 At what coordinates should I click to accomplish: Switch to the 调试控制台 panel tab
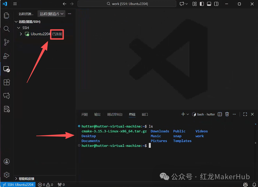[x=115, y=114]
